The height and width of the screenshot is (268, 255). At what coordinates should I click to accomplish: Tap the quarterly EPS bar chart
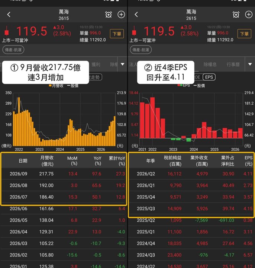191,119
